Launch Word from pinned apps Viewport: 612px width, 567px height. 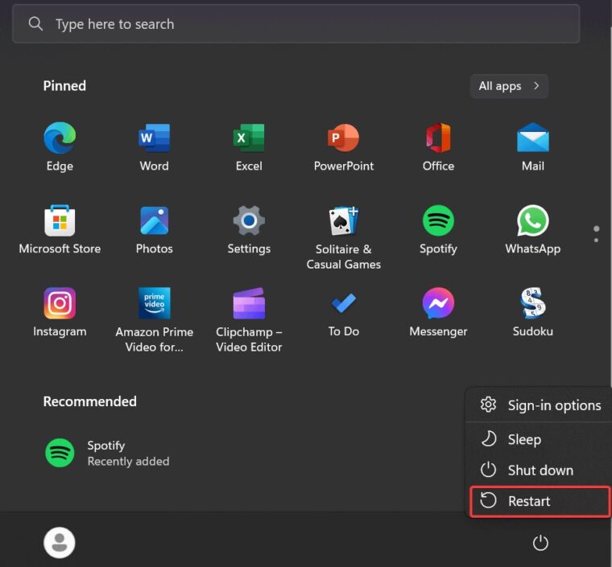154,138
